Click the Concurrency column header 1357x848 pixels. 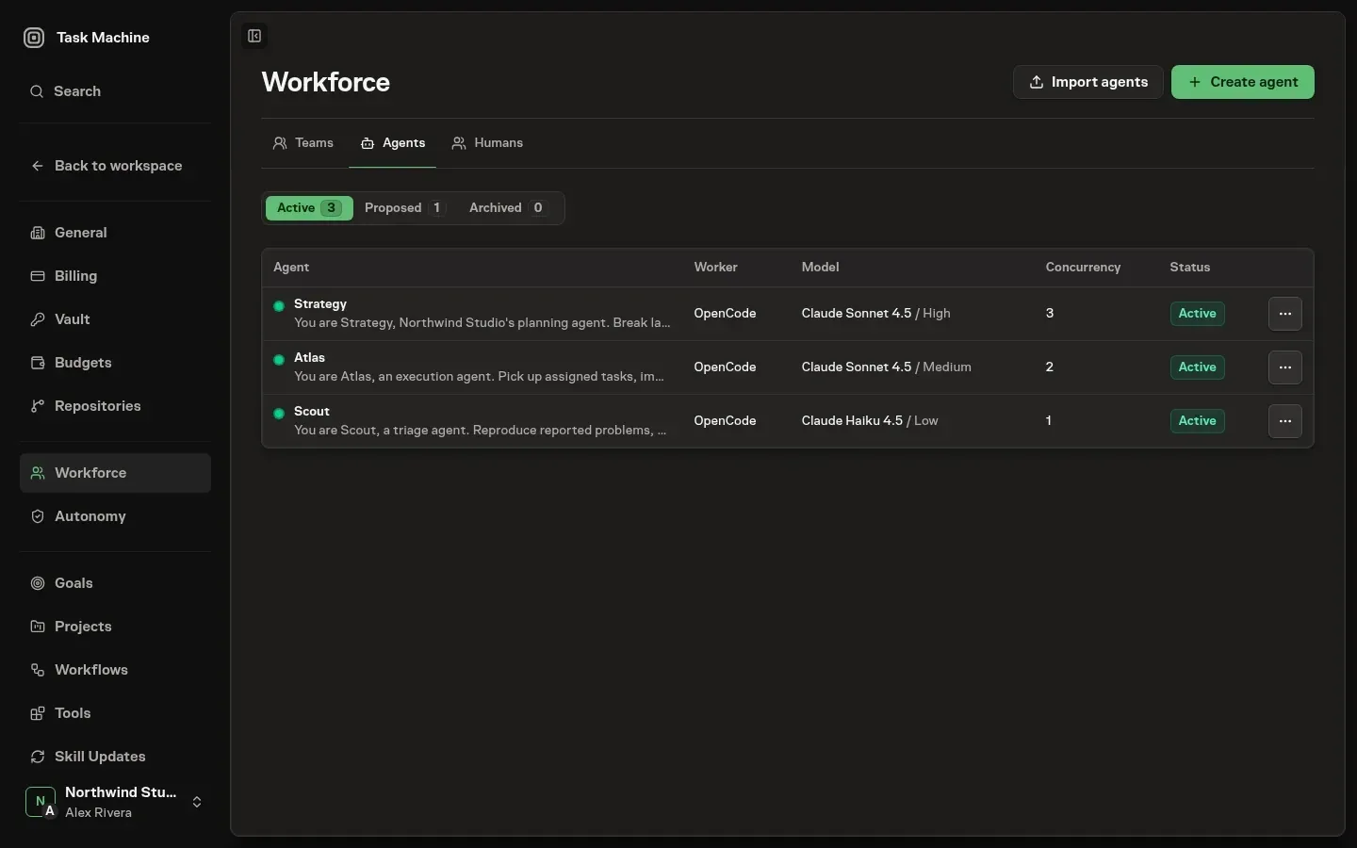(1084, 268)
